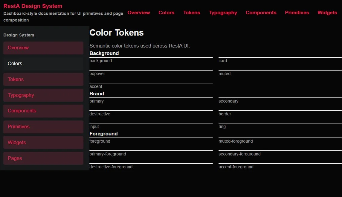Switch to Tokens in the left sidebar
The image size is (342, 197).
43,80
